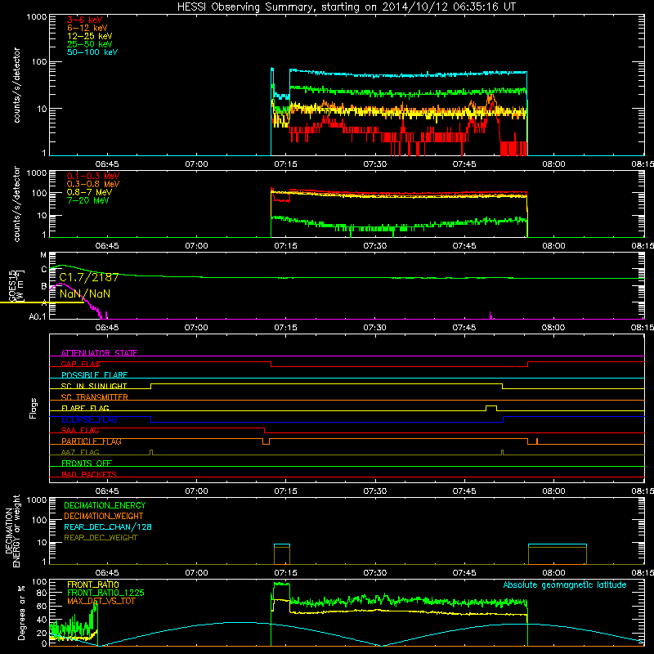Select the GOES15 axis label

pos(12,284)
